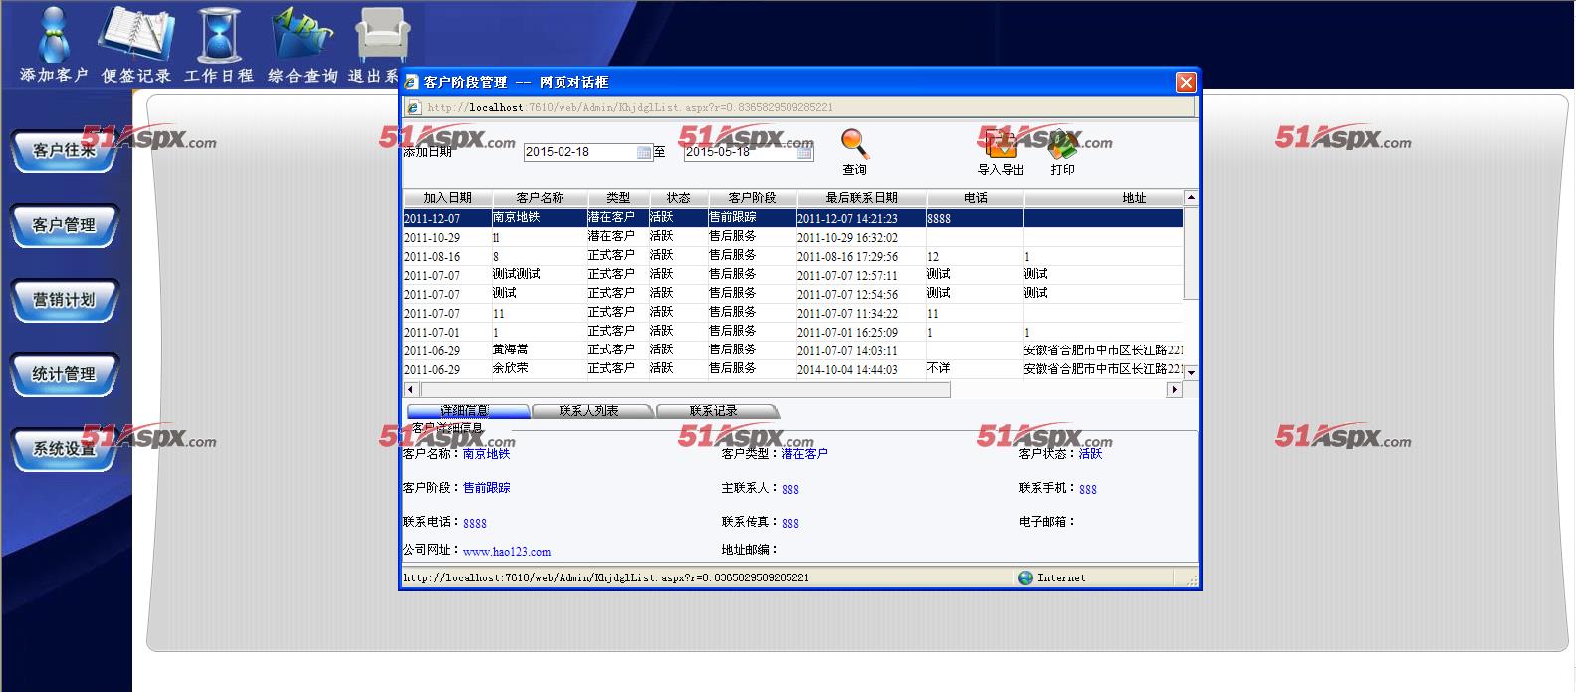Open 营销计划 in the left sidebar
Image resolution: width=1576 pixels, height=692 pixels.
[x=65, y=301]
